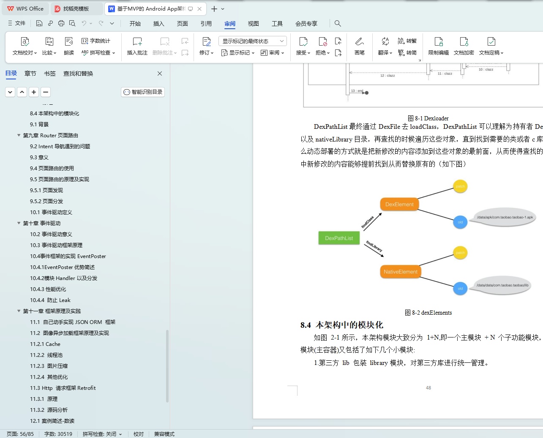
Task: Click 兼容模式 in the status bar
Action: click(x=164, y=434)
